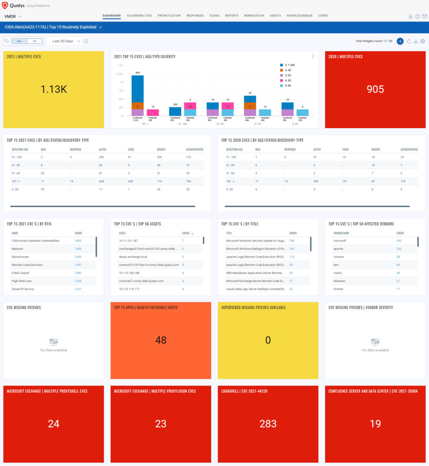Click the microsoft vendor count 932
The height and width of the screenshot is (466, 429).
point(399,241)
